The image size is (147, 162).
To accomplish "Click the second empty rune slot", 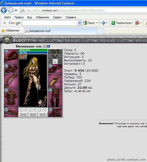I will point(33,110).
